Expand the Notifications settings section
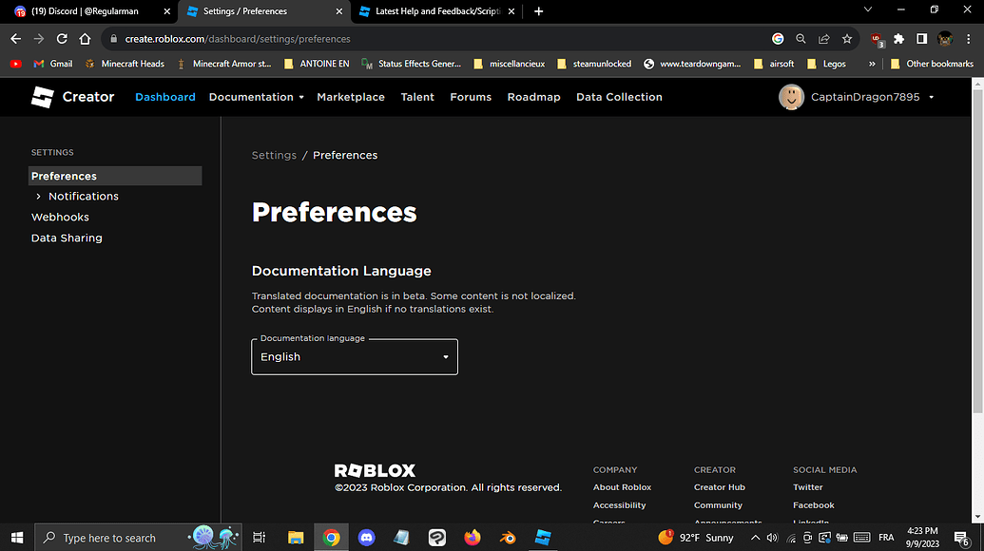 coord(83,196)
